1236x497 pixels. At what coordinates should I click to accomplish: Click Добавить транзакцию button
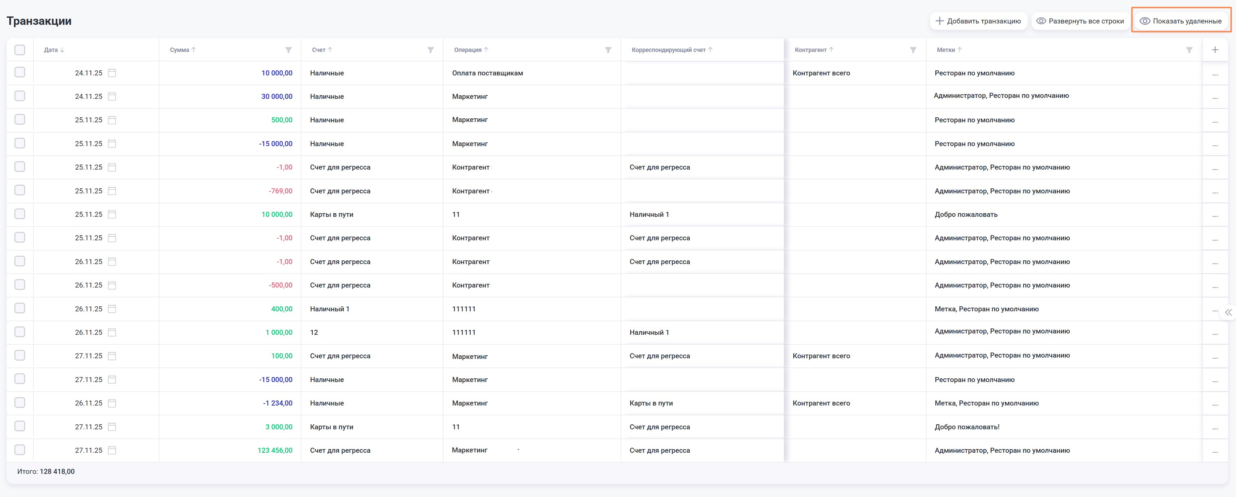pyautogui.click(x=978, y=21)
